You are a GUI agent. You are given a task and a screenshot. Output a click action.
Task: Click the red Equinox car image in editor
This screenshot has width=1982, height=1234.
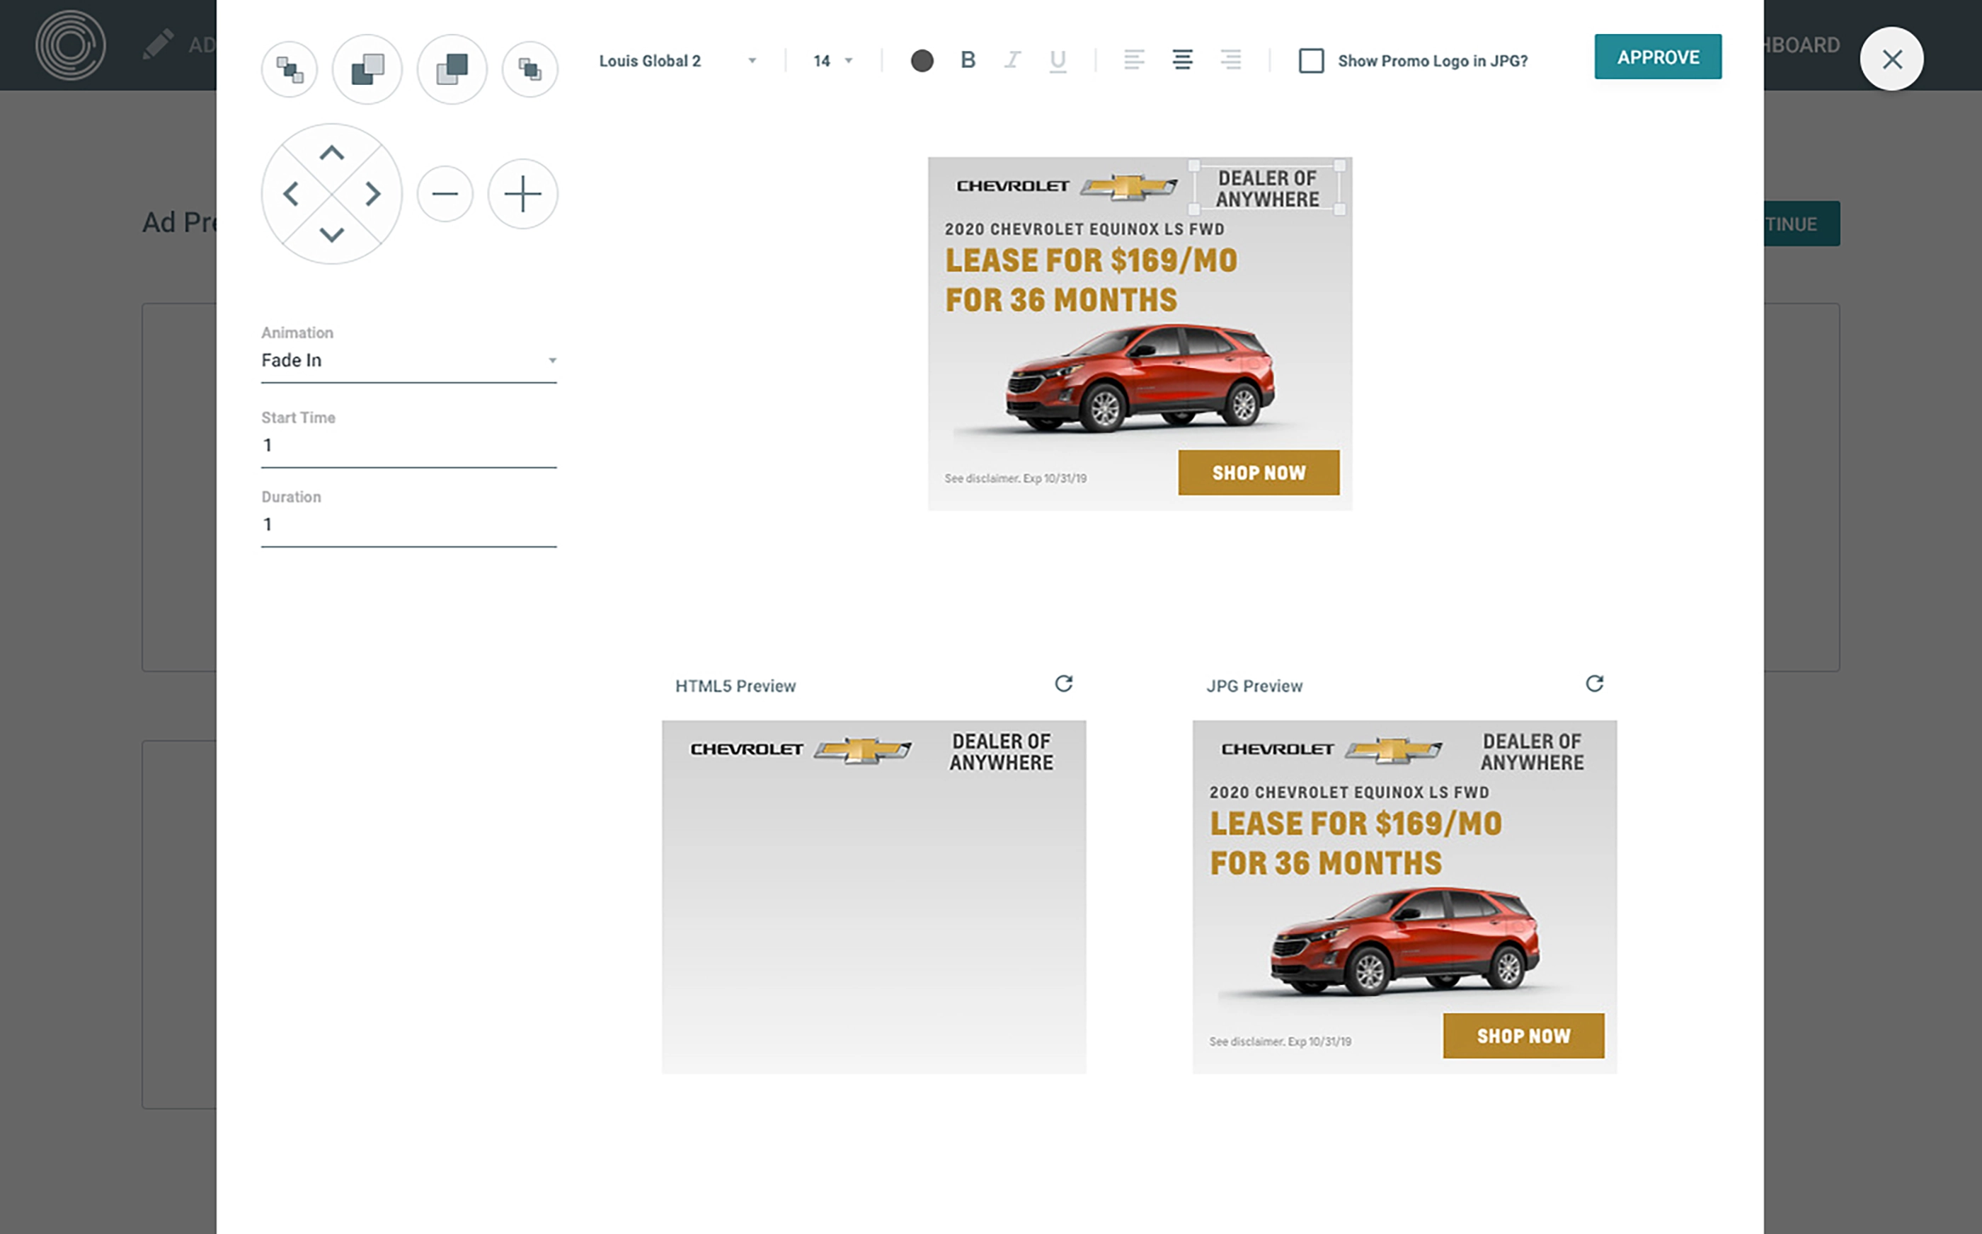1140,377
